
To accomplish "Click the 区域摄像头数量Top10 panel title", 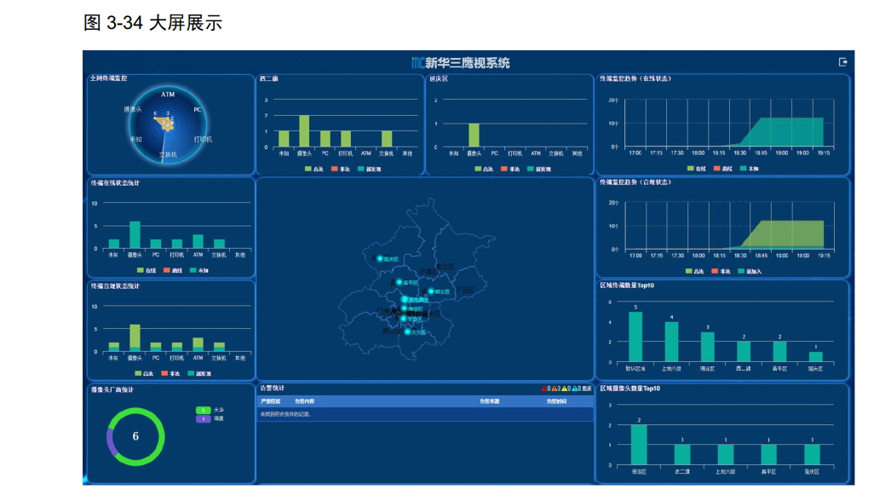I will 630,389.
